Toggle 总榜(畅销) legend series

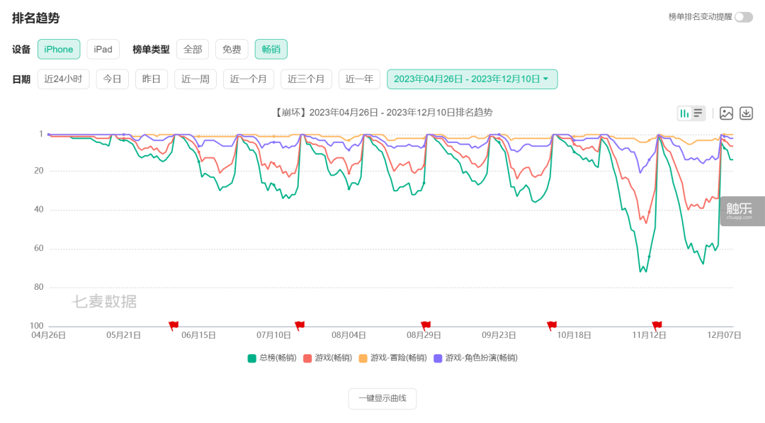pos(272,358)
